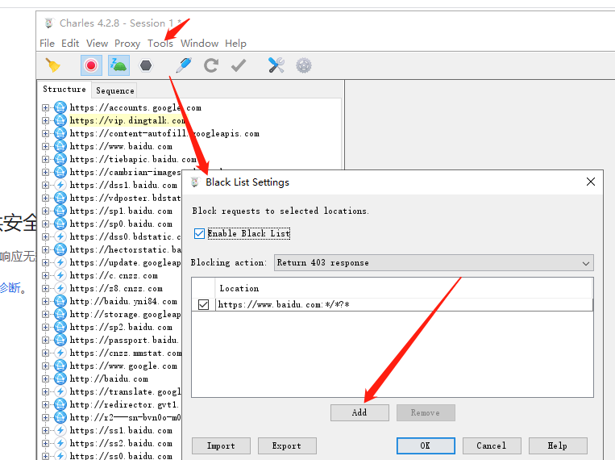Click the Import button
This screenshot has width=615, height=460.
pyautogui.click(x=221, y=445)
